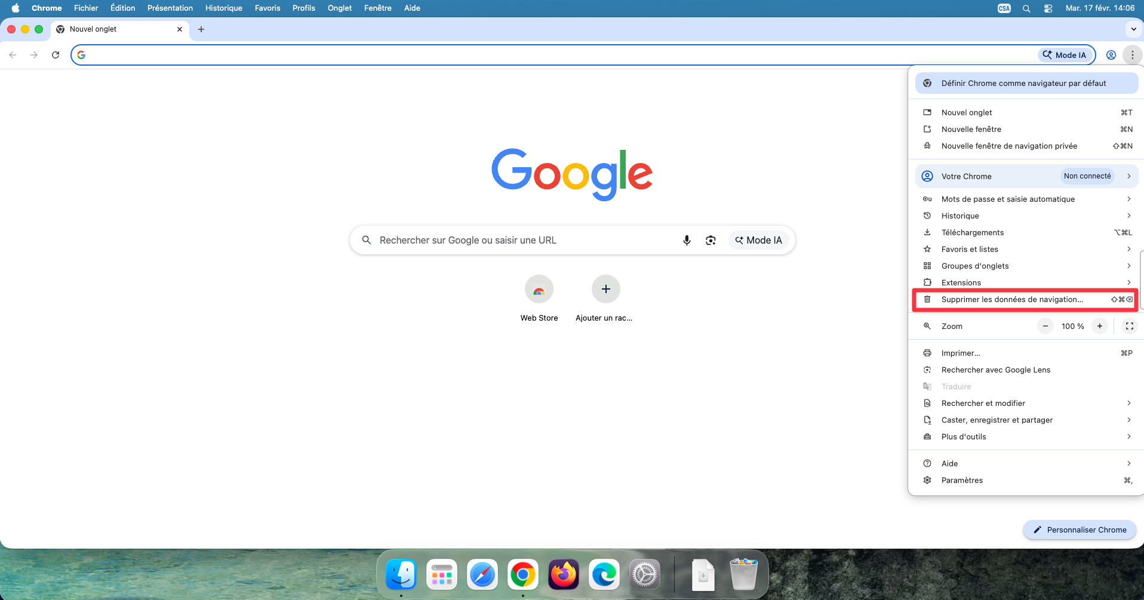Click Définir Chrome comme navigateur par défaut
The image size is (1144, 600).
[x=1026, y=83]
